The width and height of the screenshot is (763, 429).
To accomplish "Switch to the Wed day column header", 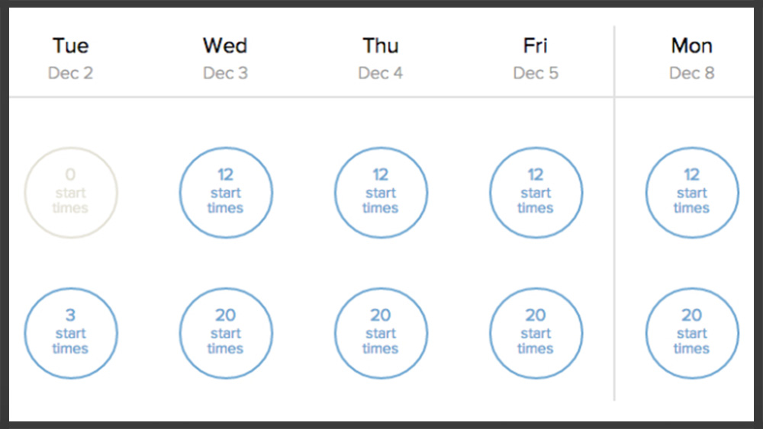I will click(x=225, y=46).
